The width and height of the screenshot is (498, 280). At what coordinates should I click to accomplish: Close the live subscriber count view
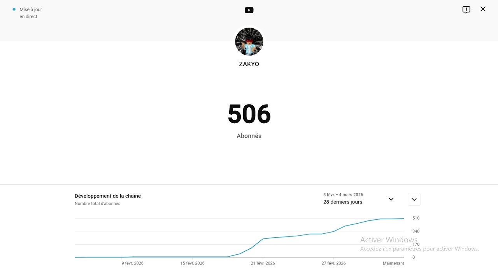[x=483, y=9]
